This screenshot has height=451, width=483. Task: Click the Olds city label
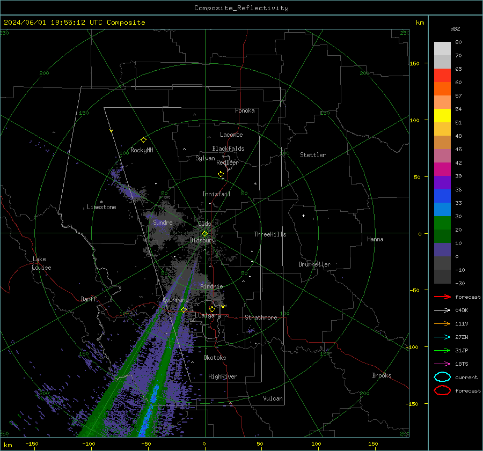204,224
